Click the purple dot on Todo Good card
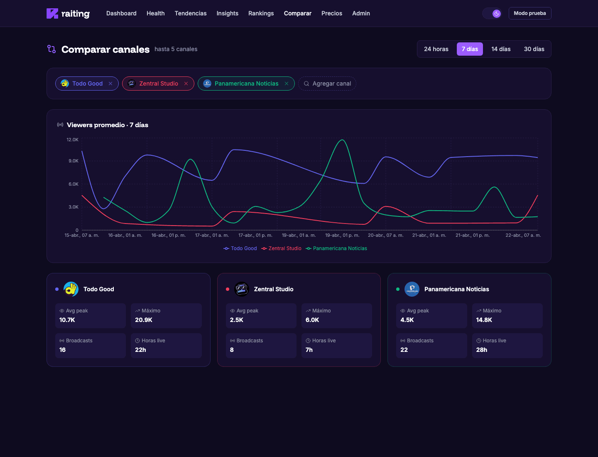 57,289
